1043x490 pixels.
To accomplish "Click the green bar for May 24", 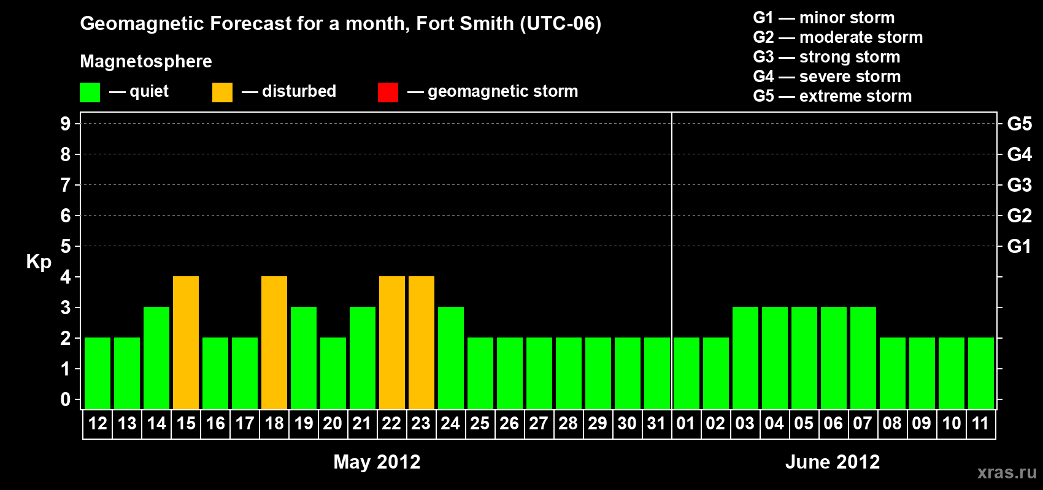I will [451, 358].
